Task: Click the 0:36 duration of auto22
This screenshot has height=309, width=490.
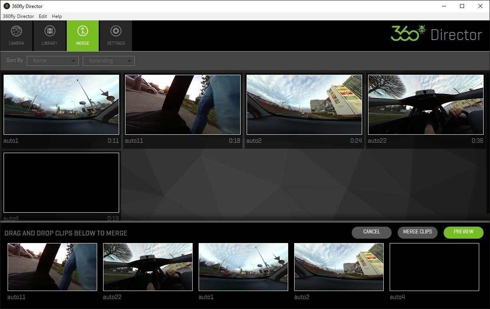Action: click(477, 141)
